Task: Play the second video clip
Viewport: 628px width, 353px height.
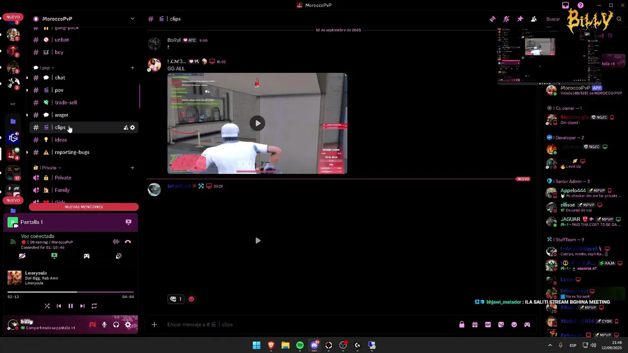Action: pos(258,241)
